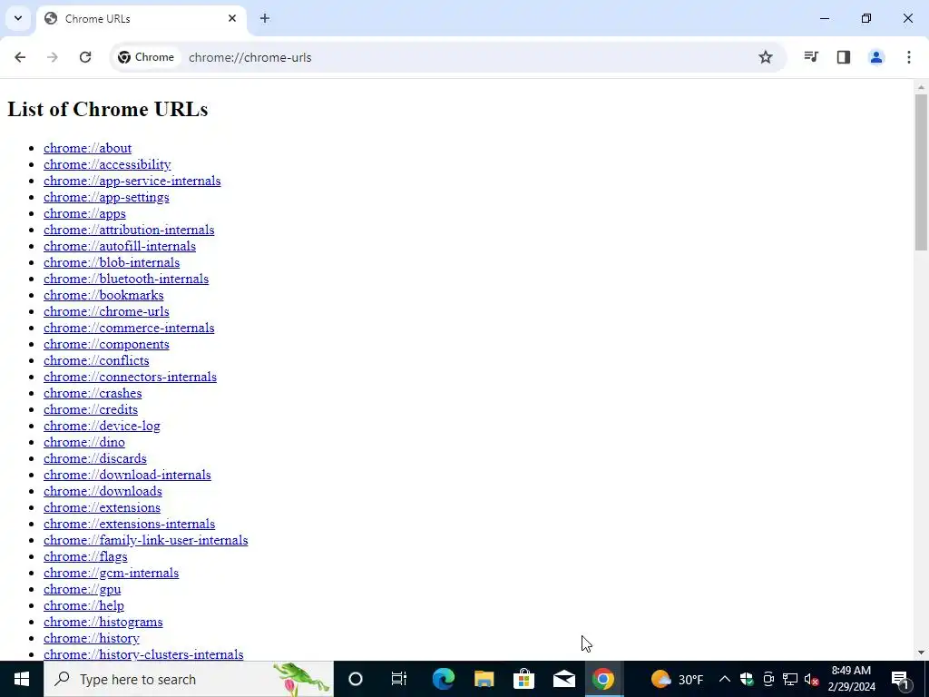The height and width of the screenshot is (697, 929).
Task: Close the Chrome URLs tab
Action: tap(232, 18)
